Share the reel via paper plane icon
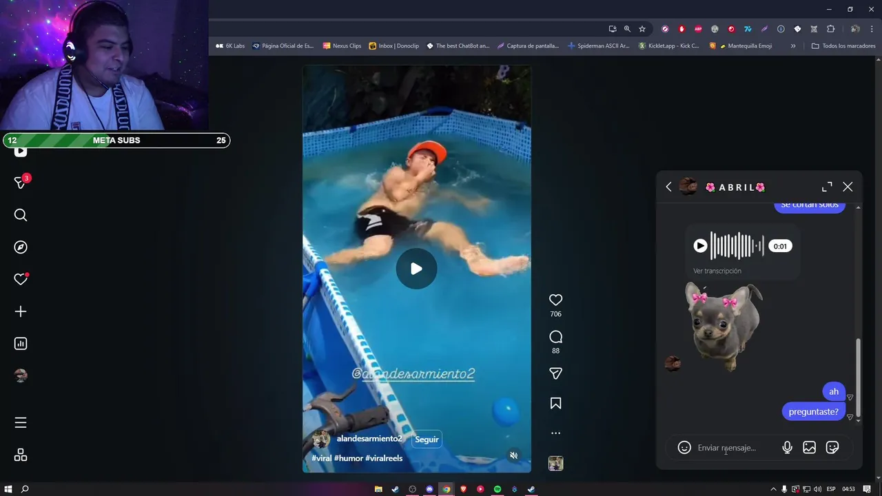Image resolution: width=882 pixels, height=496 pixels. (x=555, y=373)
